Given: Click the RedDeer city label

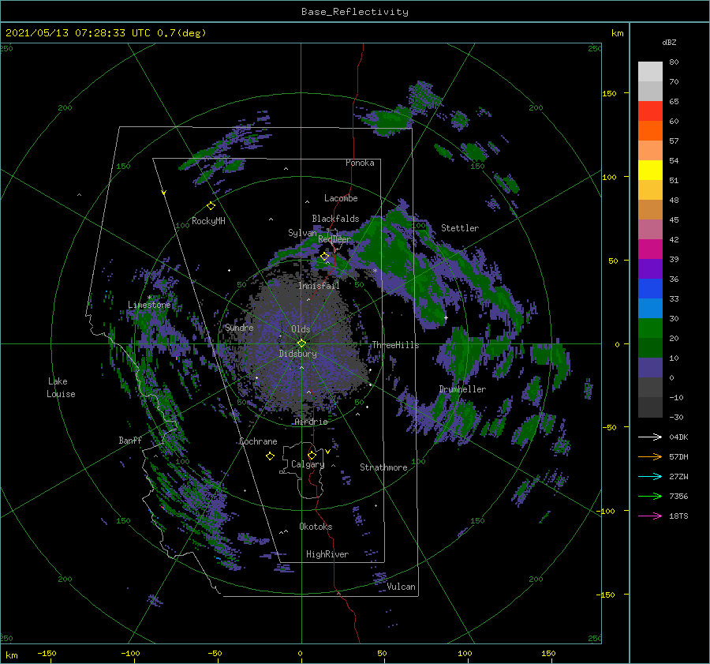Looking at the screenshot, I should (x=334, y=239).
